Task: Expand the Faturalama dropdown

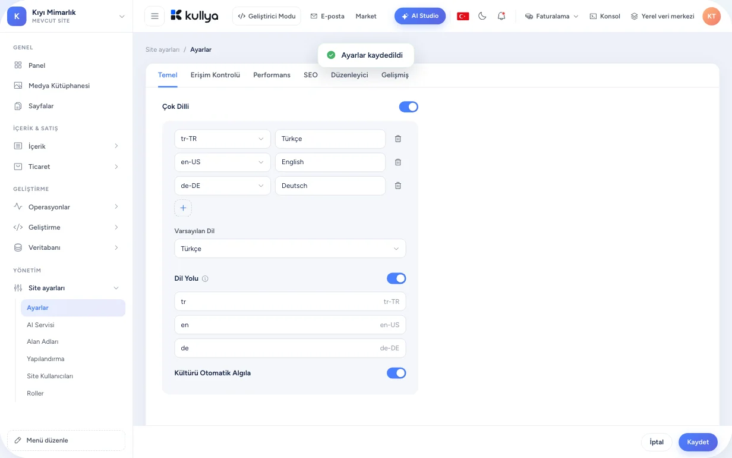Action: pyautogui.click(x=552, y=16)
